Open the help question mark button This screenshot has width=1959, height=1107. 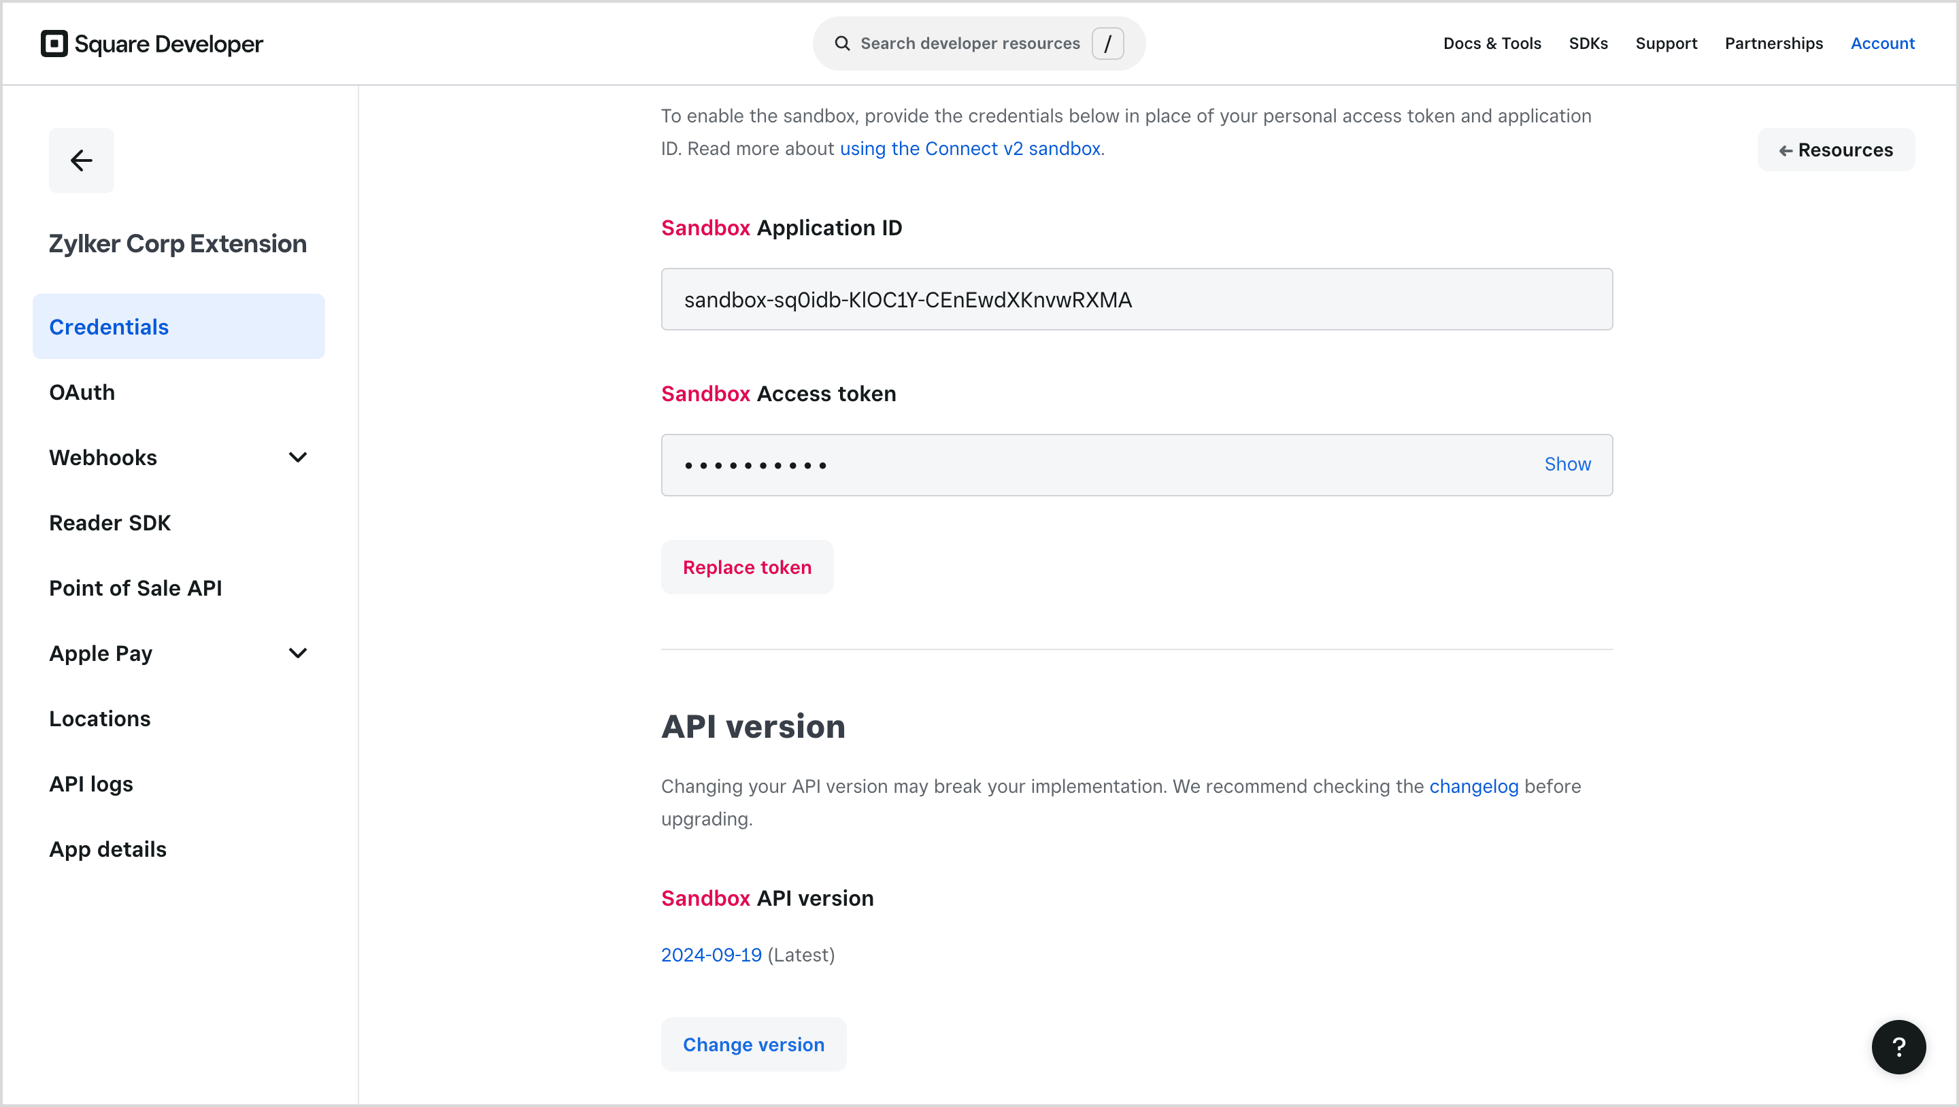[x=1898, y=1047]
